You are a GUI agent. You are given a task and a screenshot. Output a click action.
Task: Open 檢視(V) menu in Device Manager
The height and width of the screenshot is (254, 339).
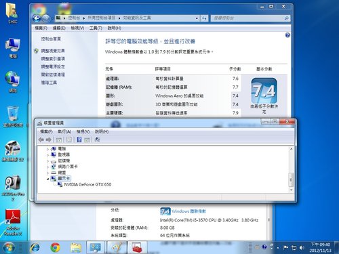(83, 131)
